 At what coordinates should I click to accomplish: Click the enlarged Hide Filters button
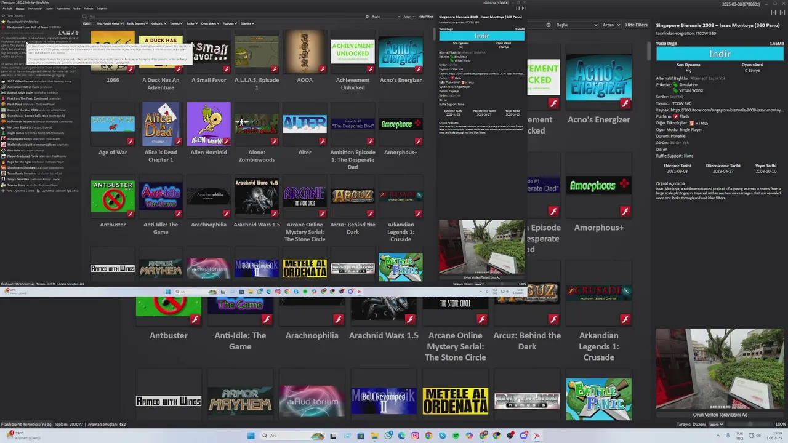coord(637,25)
